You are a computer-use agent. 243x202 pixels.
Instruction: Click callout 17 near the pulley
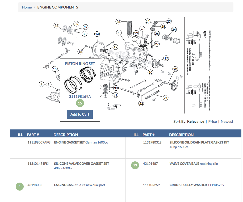pos(166,58)
